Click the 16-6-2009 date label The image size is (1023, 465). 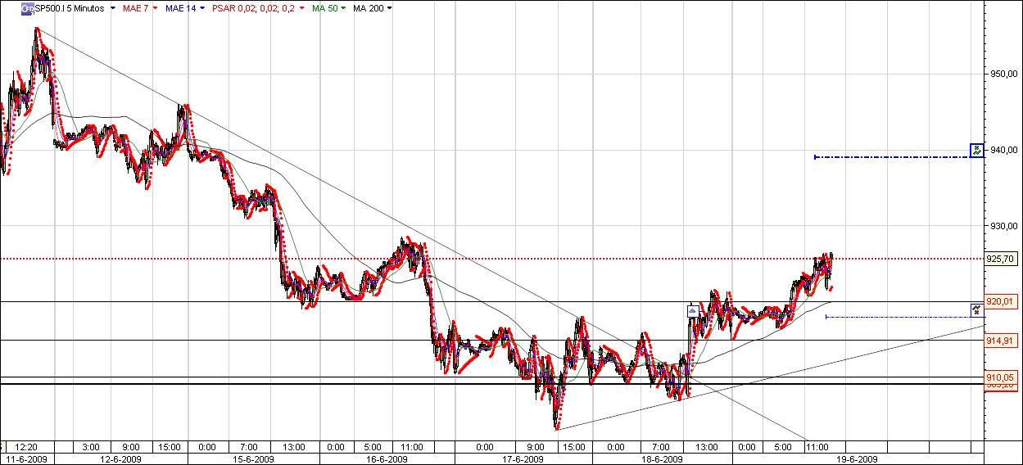coord(386,459)
